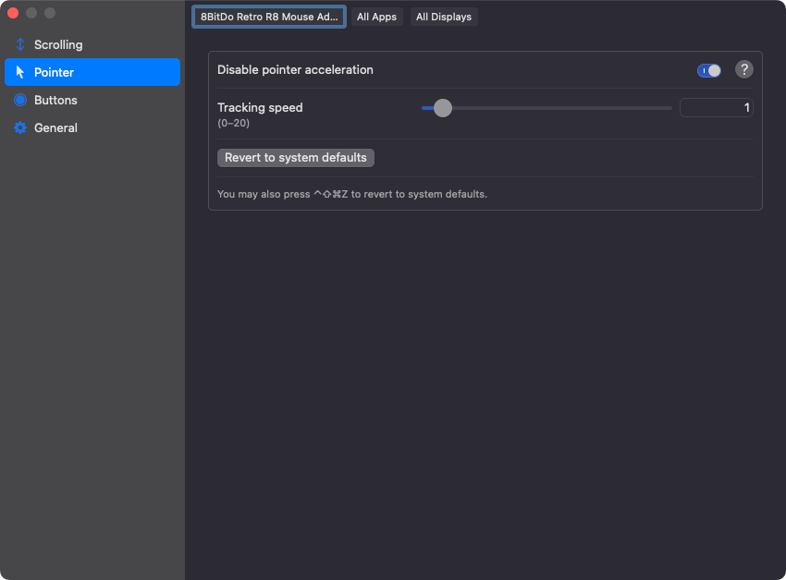Click the Disable pointer acceleration label
The image size is (786, 580).
click(295, 69)
